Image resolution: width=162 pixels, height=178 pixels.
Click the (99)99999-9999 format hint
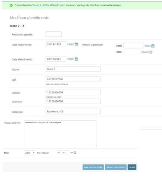tap(54, 97)
